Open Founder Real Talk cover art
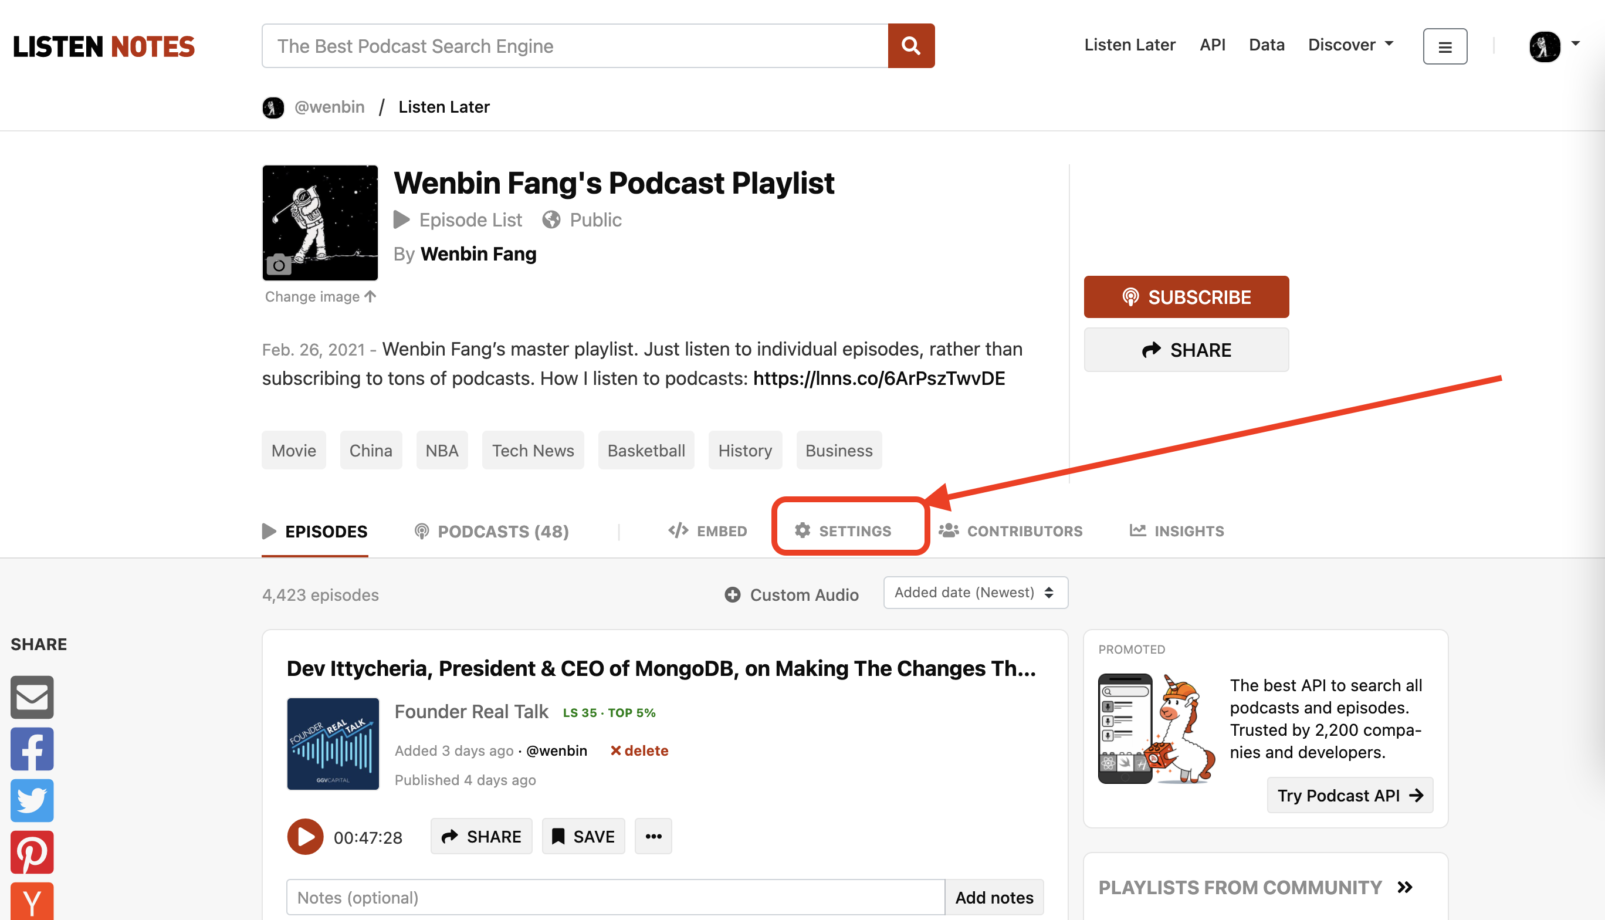1605x920 pixels. (x=333, y=744)
